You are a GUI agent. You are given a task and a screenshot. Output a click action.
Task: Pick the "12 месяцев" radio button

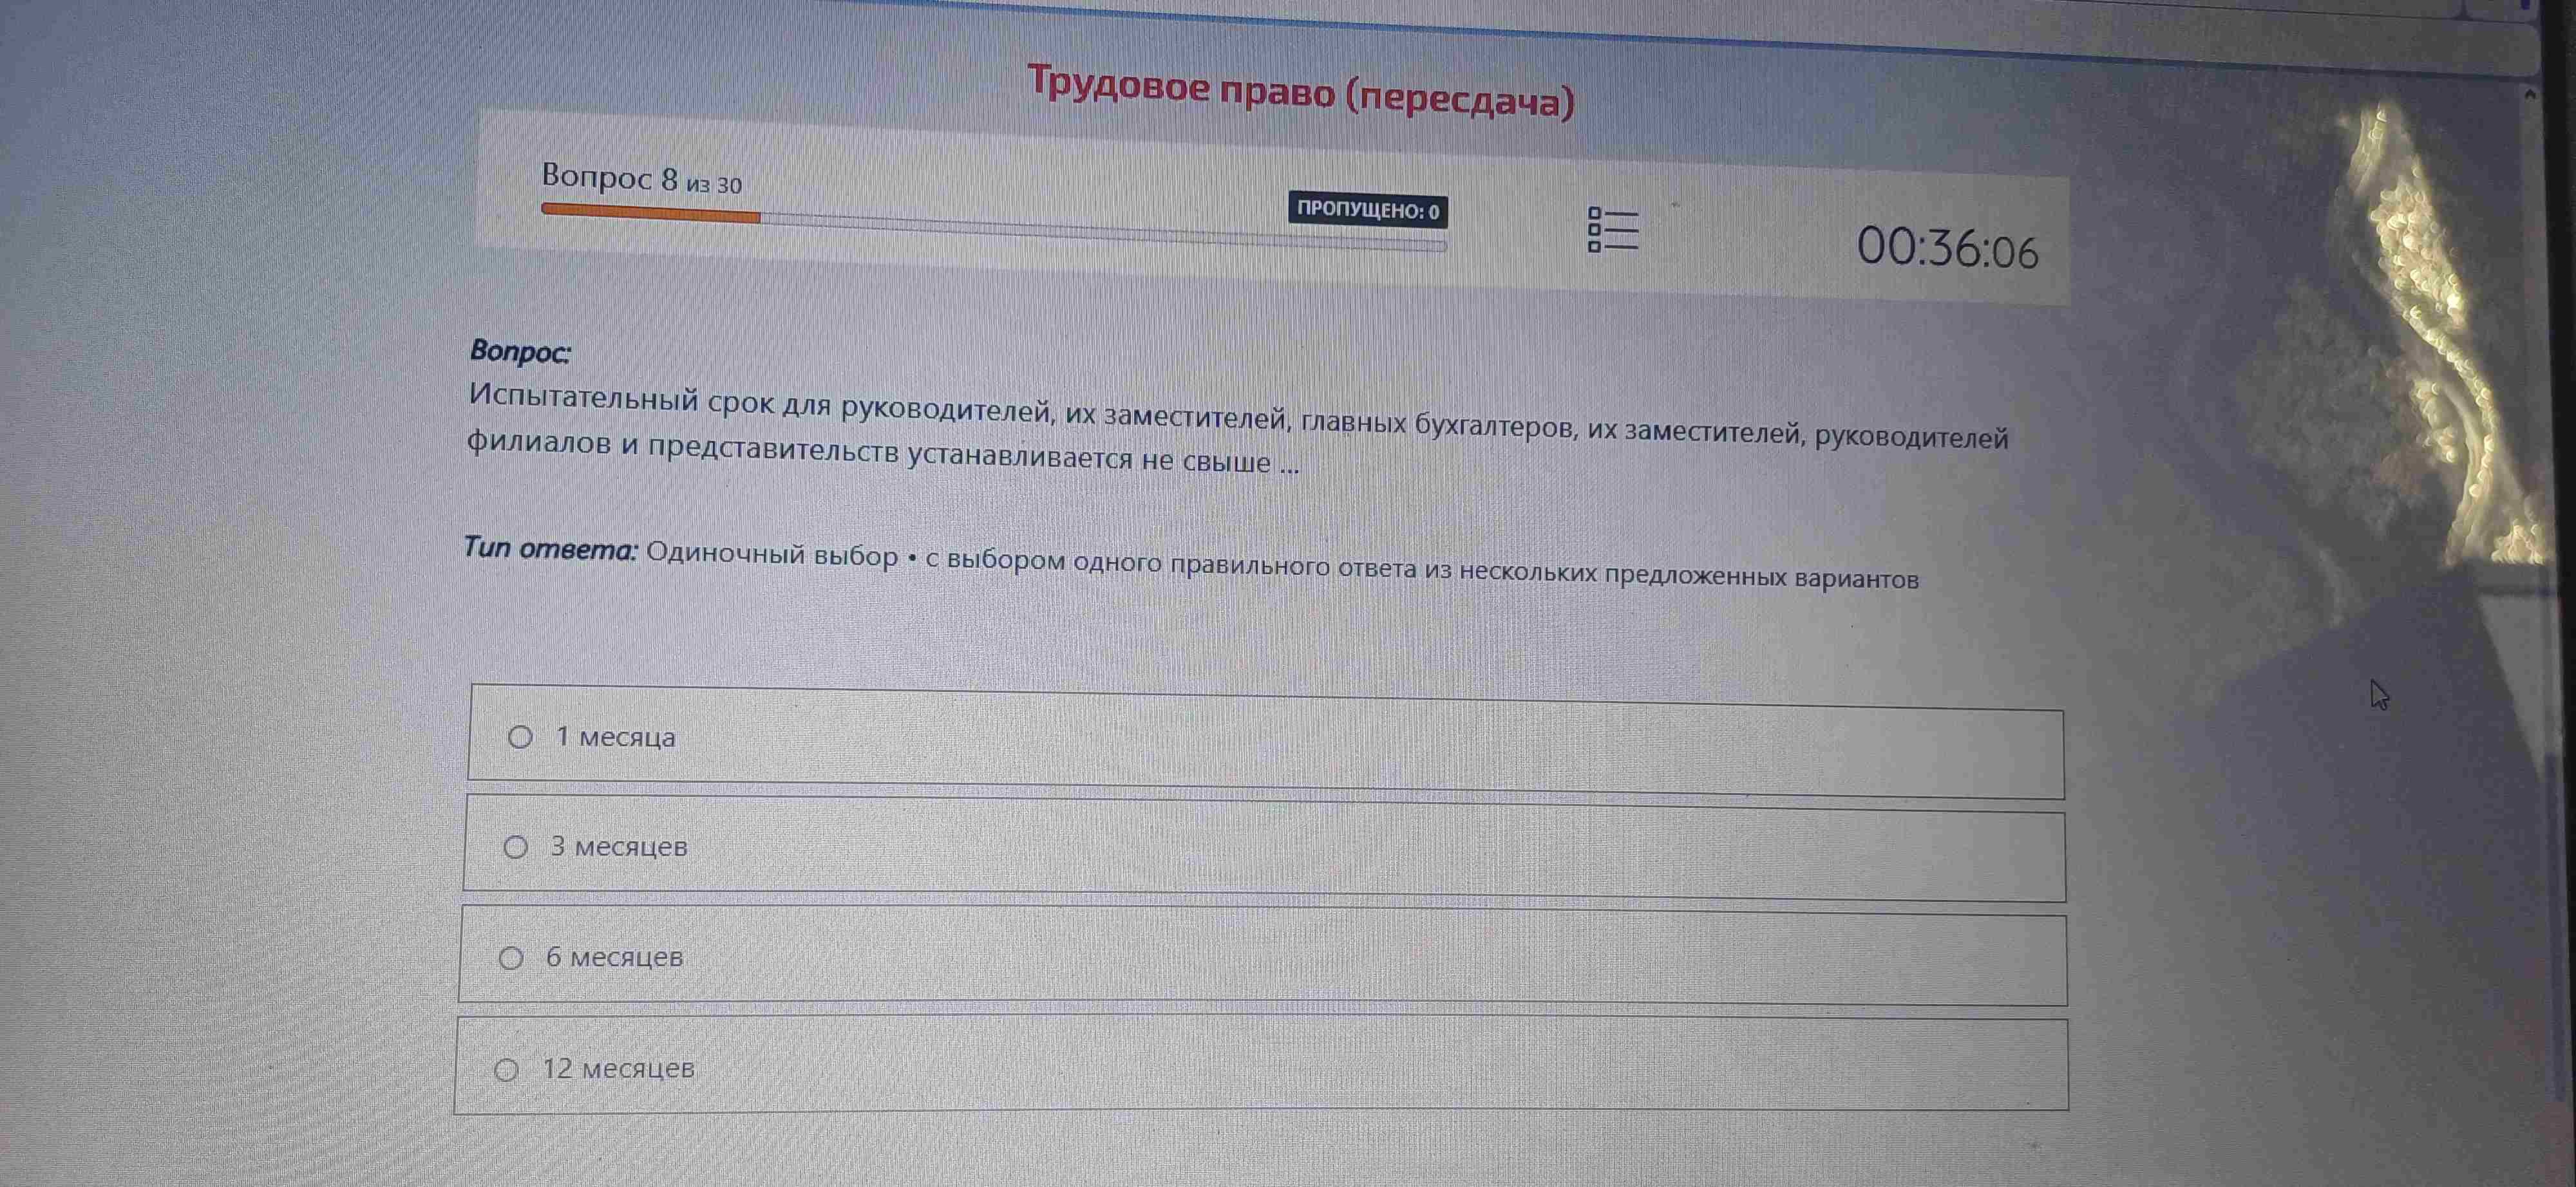[507, 1070]
